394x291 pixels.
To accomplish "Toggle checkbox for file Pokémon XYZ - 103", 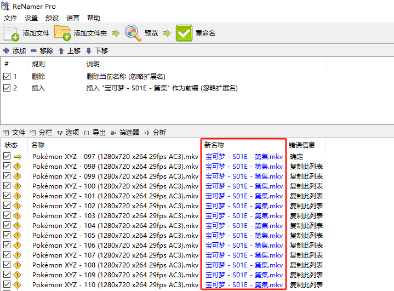I will point(7,215).
